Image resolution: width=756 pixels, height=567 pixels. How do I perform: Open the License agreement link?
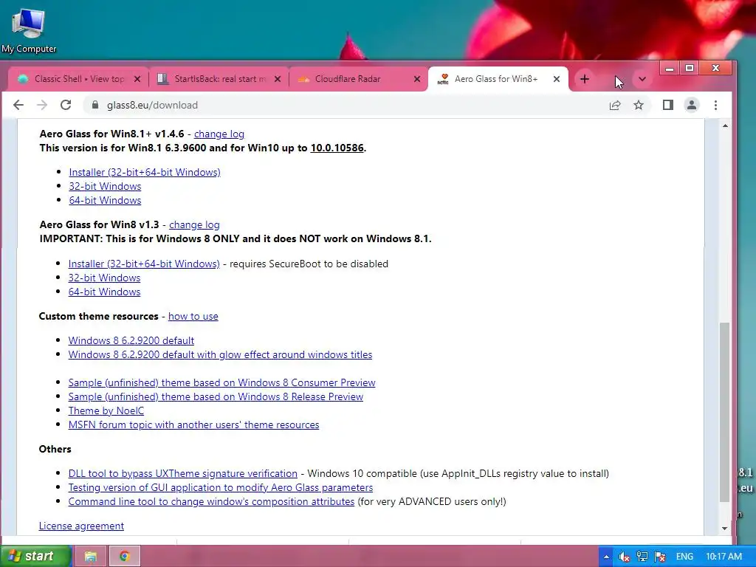coord(81,526)
